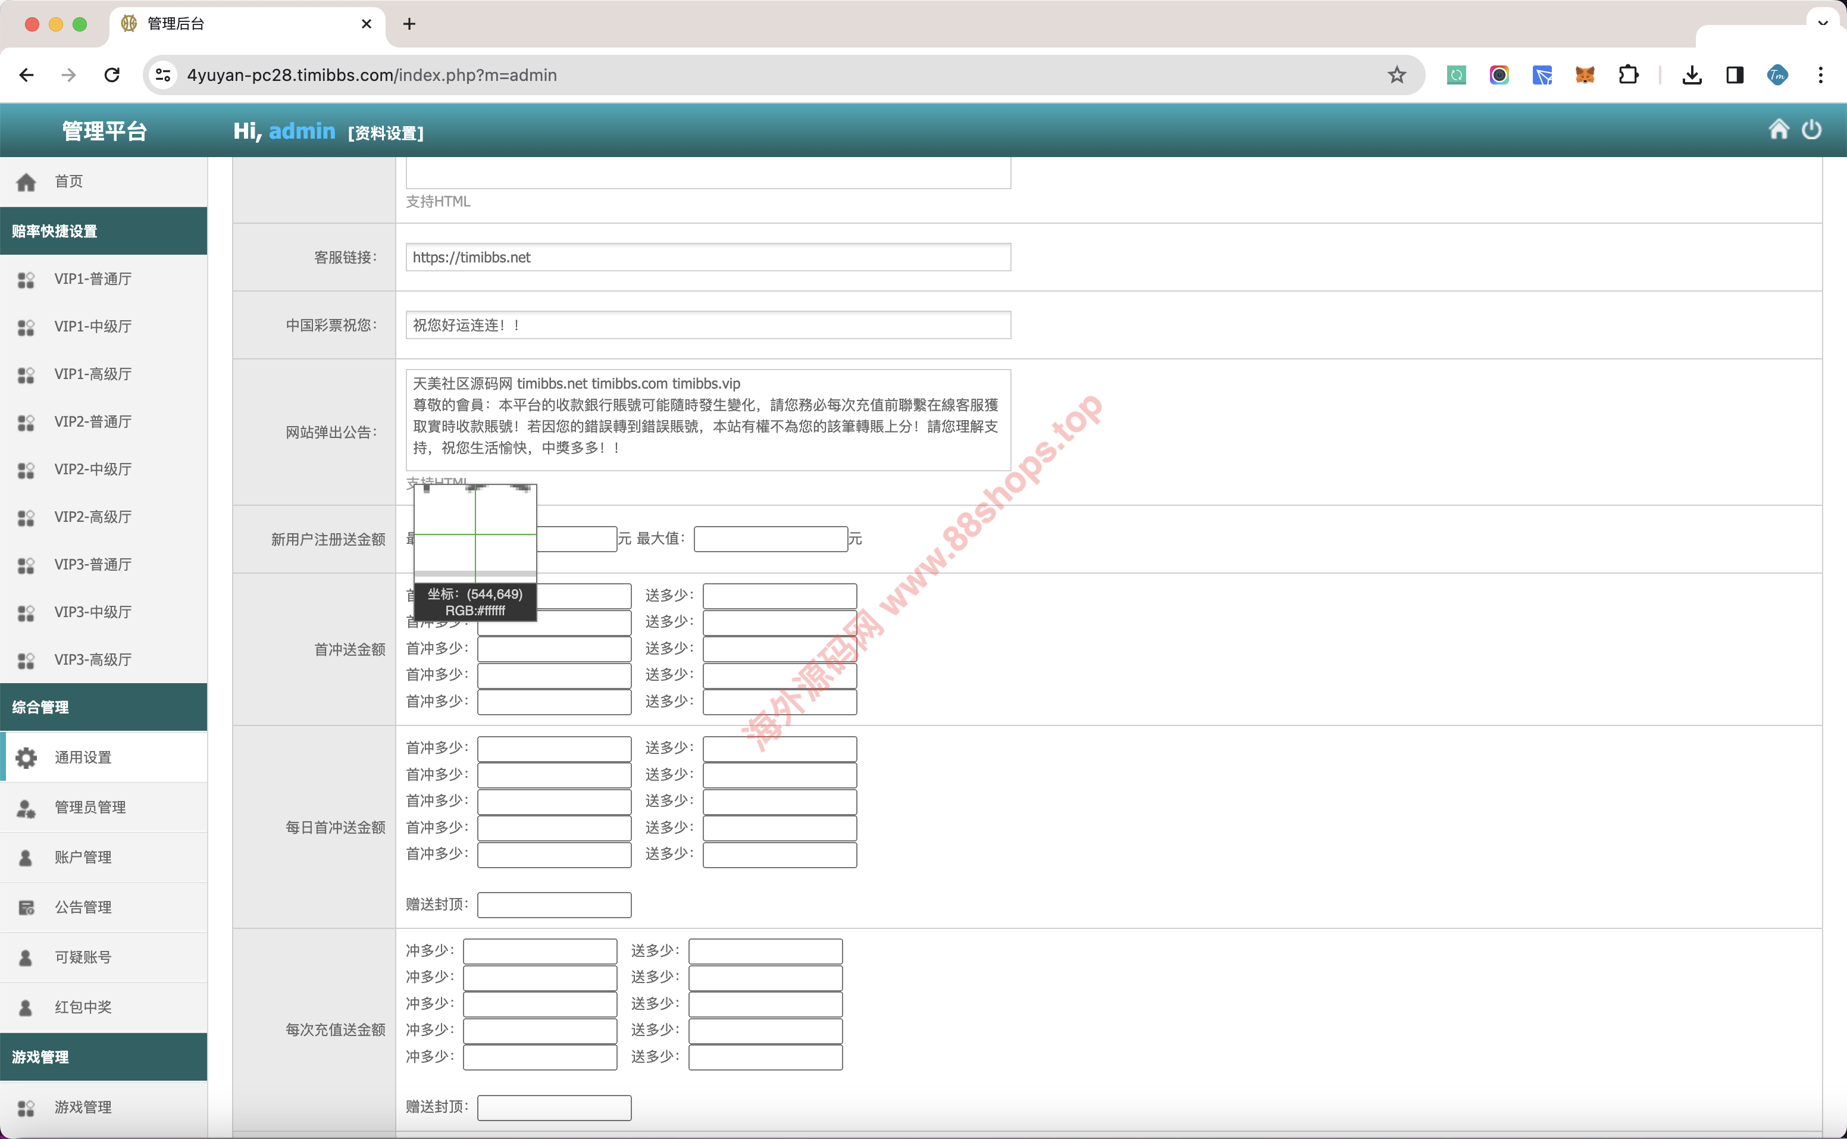This screenshot has width=1847, height=1139.
Task: Click the 网站弹出公告 text area
Action: (x=708, y=419)
